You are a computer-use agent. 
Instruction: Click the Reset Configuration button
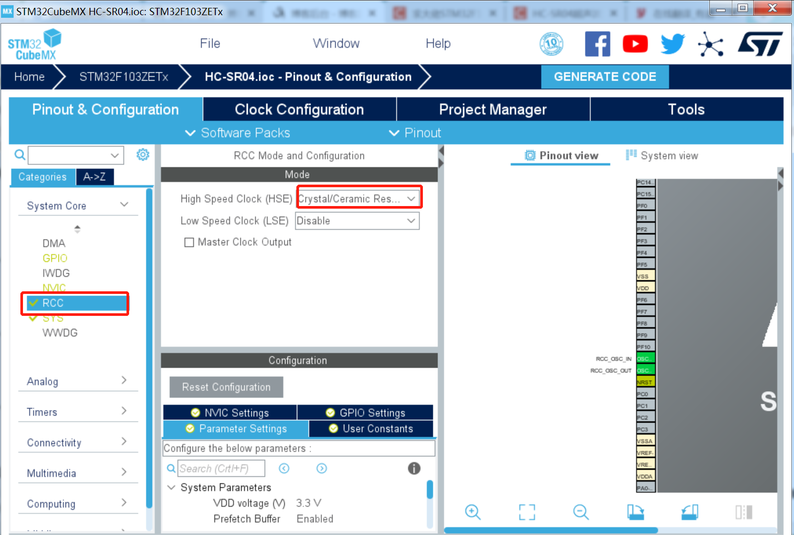(x=226, y=387)
